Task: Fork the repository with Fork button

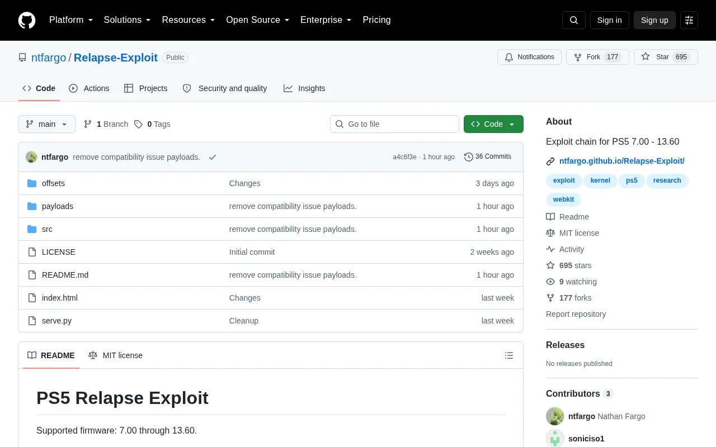Action: click(597, 57)
